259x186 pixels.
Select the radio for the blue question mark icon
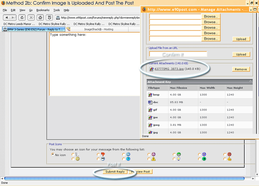pyautogui.click(x=124, y=159)
